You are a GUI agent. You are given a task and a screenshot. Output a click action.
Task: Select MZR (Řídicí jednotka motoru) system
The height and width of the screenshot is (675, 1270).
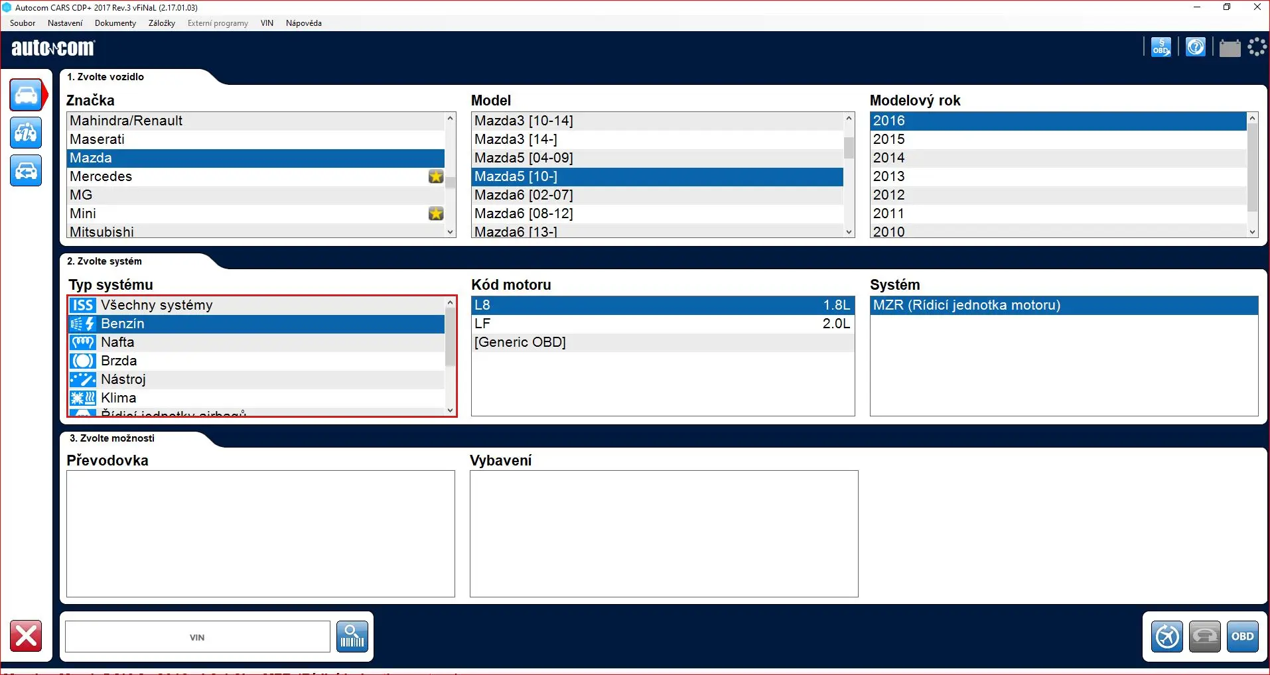tap(1064, 305)
